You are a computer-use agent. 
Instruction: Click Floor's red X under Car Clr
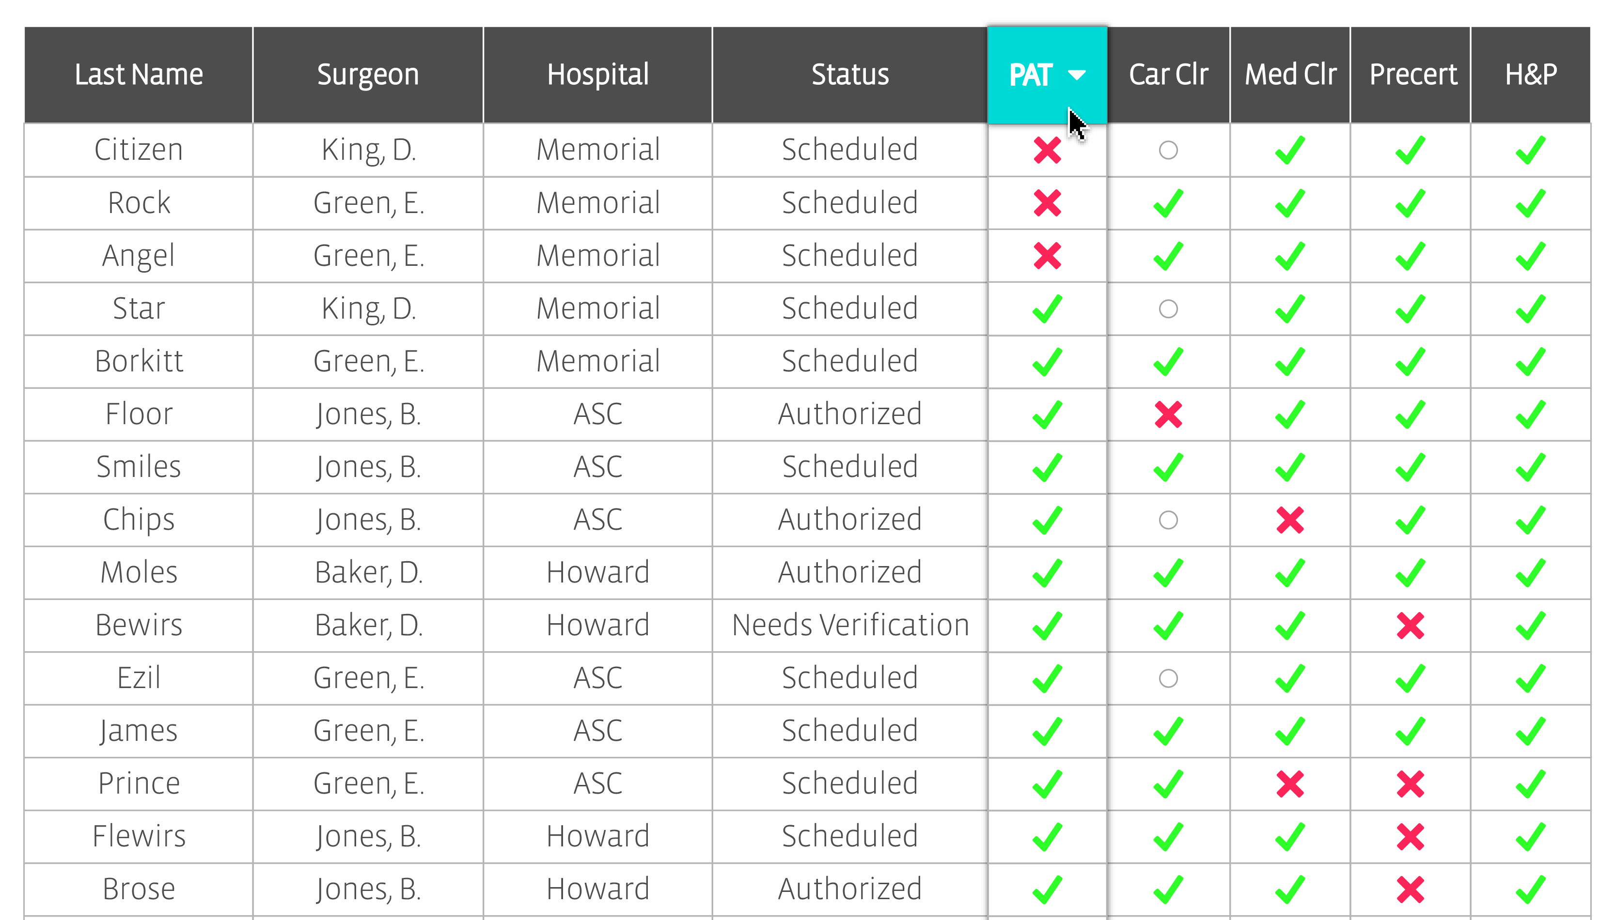pyautogui.click(x=1167, y=414)
